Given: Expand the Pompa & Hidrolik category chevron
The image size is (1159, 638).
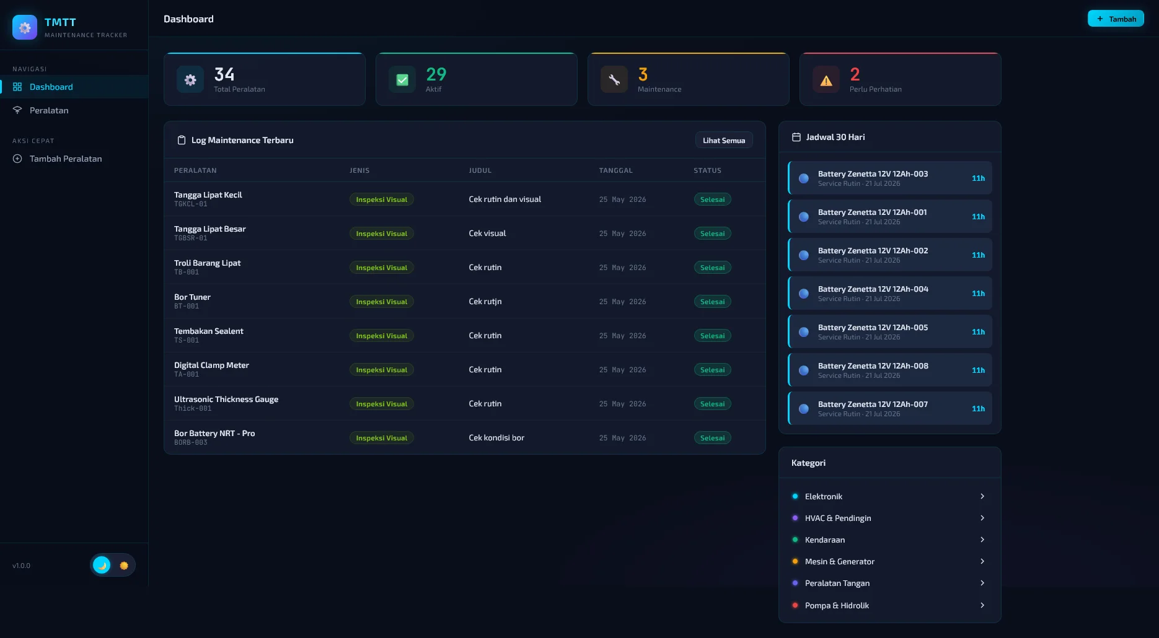Looking at the screenshot, I should 982,605.
